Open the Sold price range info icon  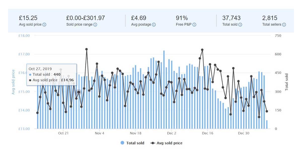click(95, 25)
